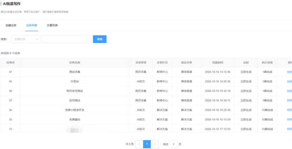Screen dimensions: 292x149
Task: Click the AI批量写作 page title
Action: tap(12, 4)
